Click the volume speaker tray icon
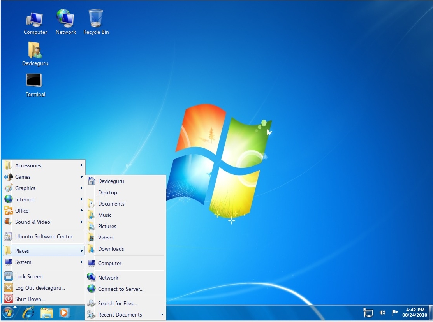Screen dimensions: 433x322 (x=382, y=313)
